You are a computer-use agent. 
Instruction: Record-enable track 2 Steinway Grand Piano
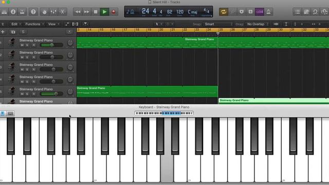tap(33, 57)
